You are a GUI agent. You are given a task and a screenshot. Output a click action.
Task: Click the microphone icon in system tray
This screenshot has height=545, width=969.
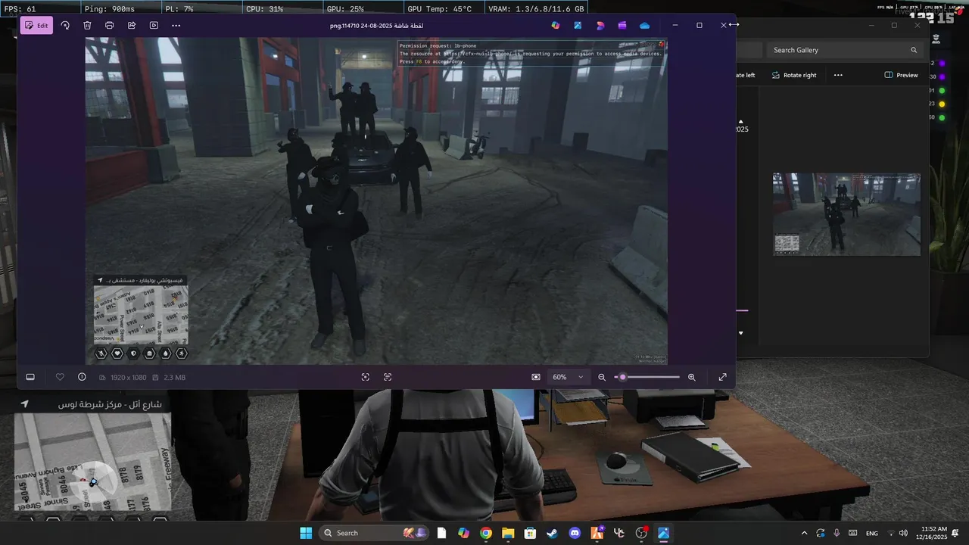[837, 533]
